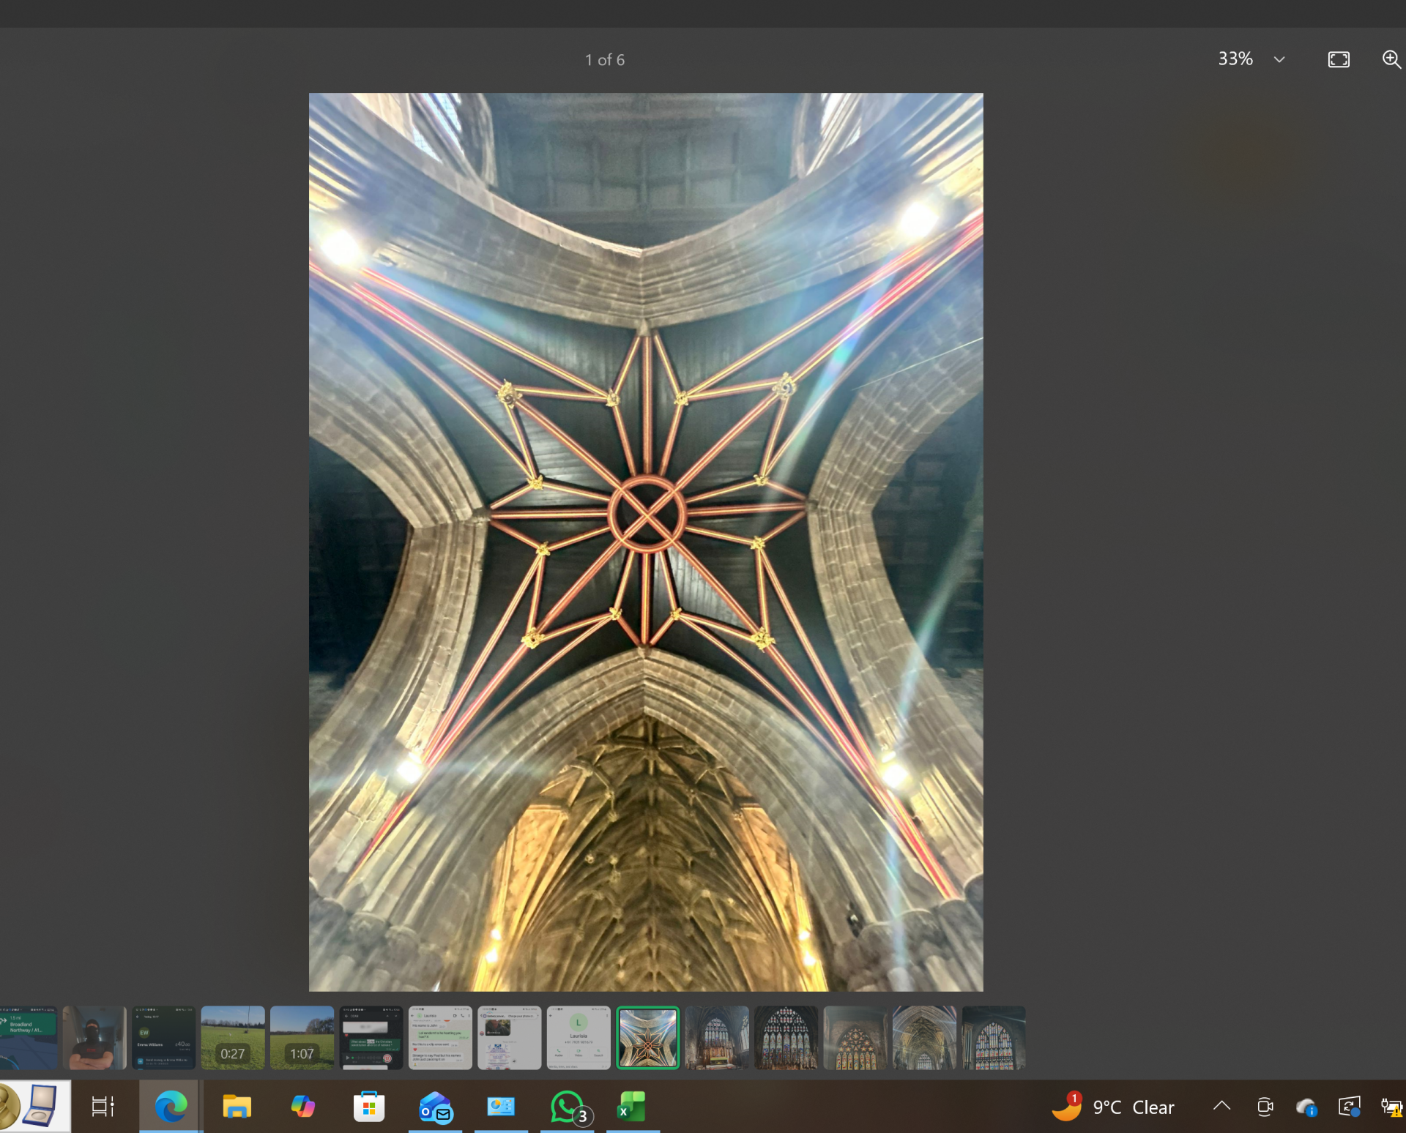The width and height of the screenshot is (1406, 1133).
Task: Select the Laurisla contact screenshot thumbnail
Action: [579, 1037]
